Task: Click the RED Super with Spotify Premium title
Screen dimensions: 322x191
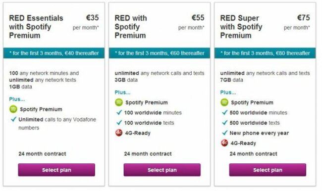Action: click(x=241, y=27)
